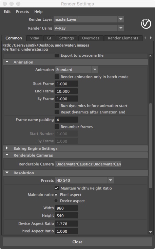This screenshot has height=249, width=155.
Task: Open the Animation mode dropdown
Action: coord(77,70)
